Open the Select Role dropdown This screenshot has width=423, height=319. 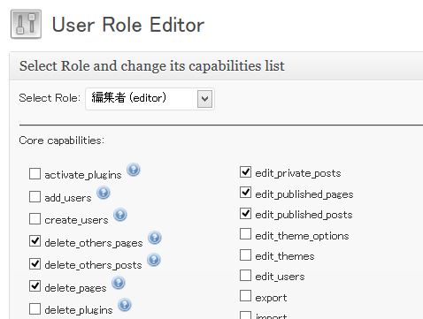pyautogui.click(x=150, y=99)
